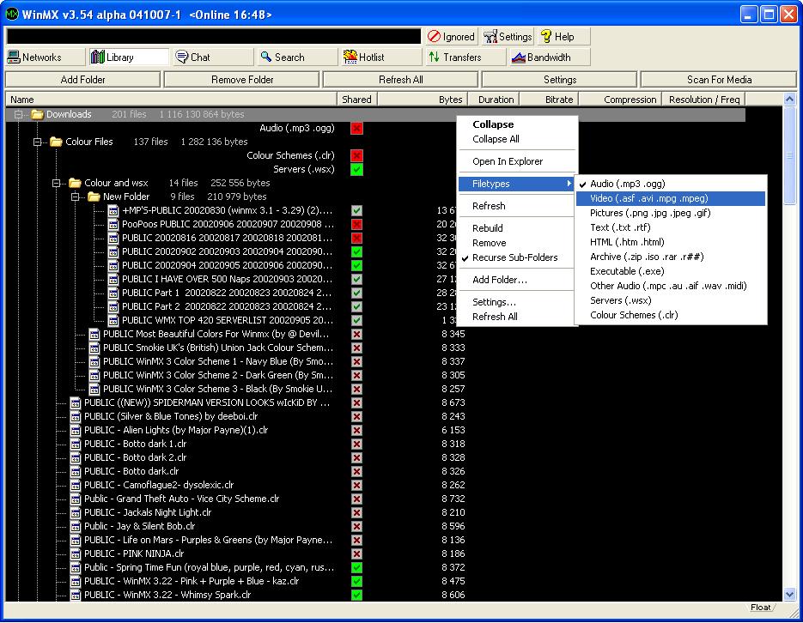The height and width of the screenshot is (623, 803).
Task: Toggle sharing for Spring Time Fun scheme
Action: (357, 567)
